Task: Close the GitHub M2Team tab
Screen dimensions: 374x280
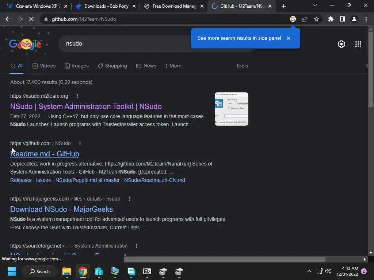Action: (x=270, y=6)
